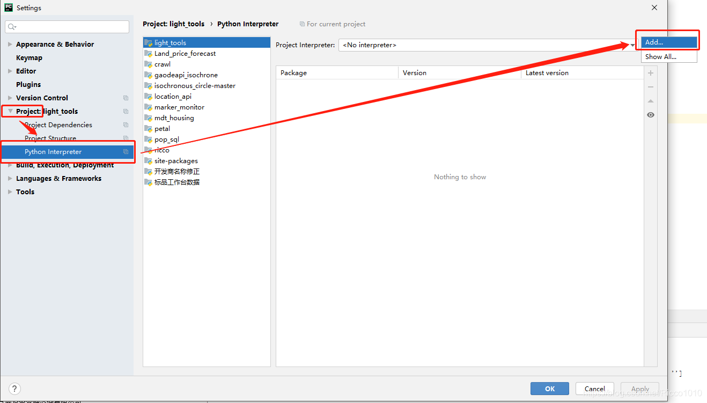Toggle the show early releases eye icon
707x403 pixels.
click(651, 115)
